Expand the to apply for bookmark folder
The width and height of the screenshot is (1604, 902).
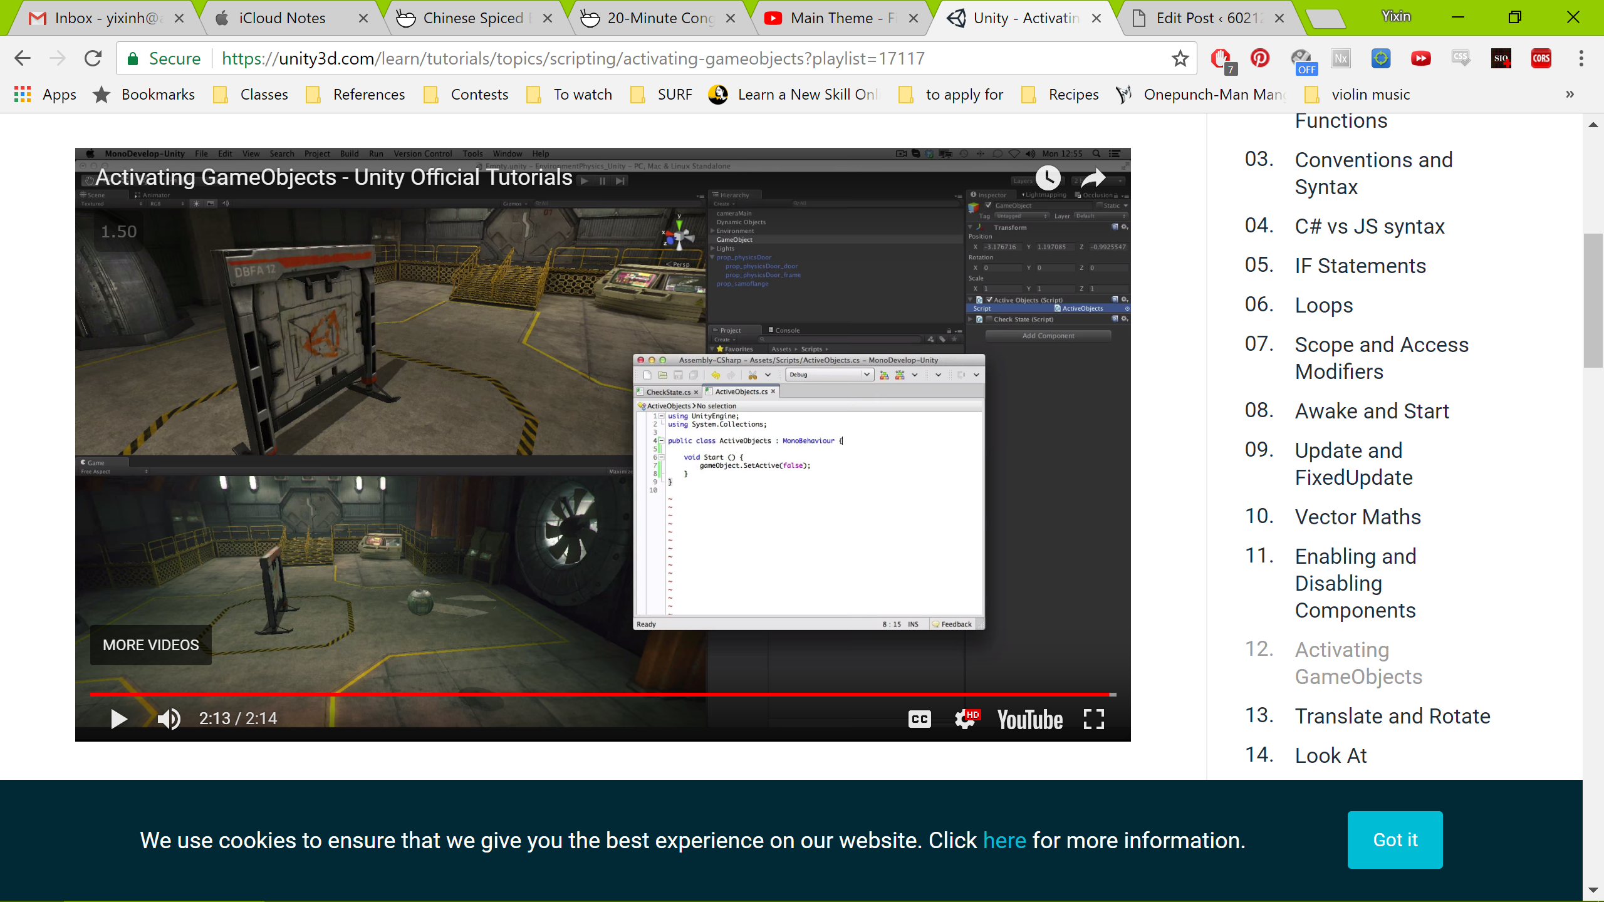(951, 95)
